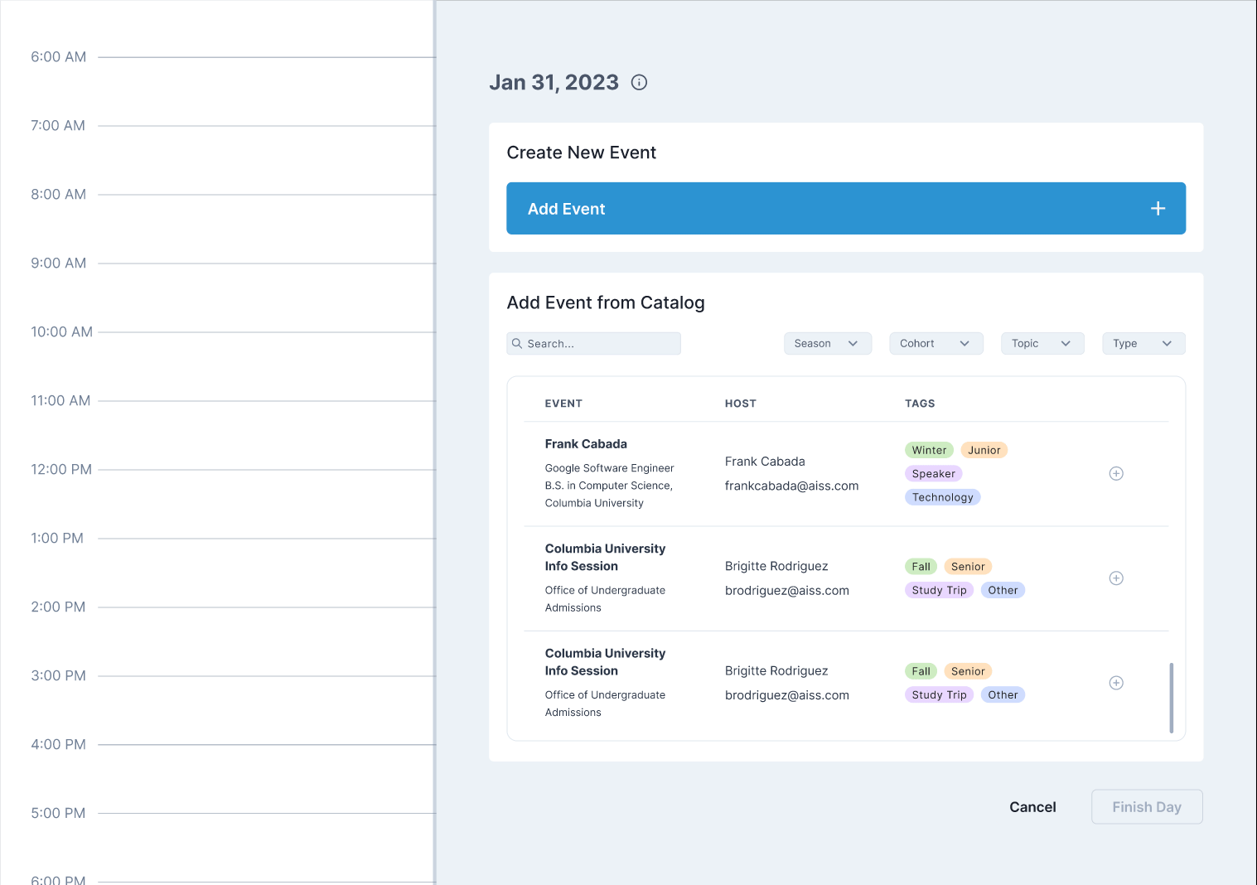This screenshot has height=885, width=1257.
Task: Toggle the Speaker tag chip
Action: (x=933, y=473)
